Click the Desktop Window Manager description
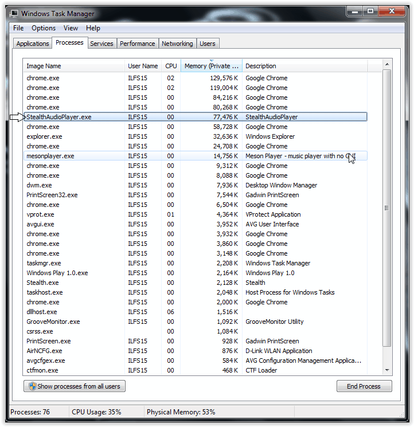The height and width of the screenshot is (427, 414). pyautogui.click(x=281, y=185)
